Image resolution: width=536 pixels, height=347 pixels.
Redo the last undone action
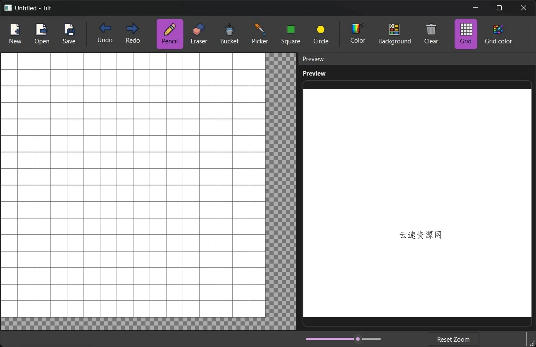click(x=133, y=33)
